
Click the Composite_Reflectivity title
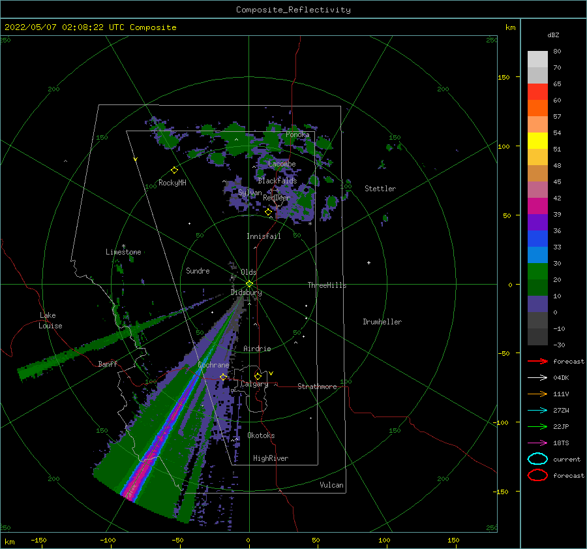click(293, 10)
